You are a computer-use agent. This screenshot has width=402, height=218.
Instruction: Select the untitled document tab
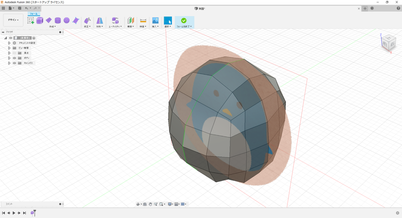(x=200, y=8)
